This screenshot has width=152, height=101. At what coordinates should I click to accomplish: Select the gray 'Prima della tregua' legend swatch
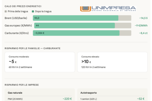(x=6, y=12)
